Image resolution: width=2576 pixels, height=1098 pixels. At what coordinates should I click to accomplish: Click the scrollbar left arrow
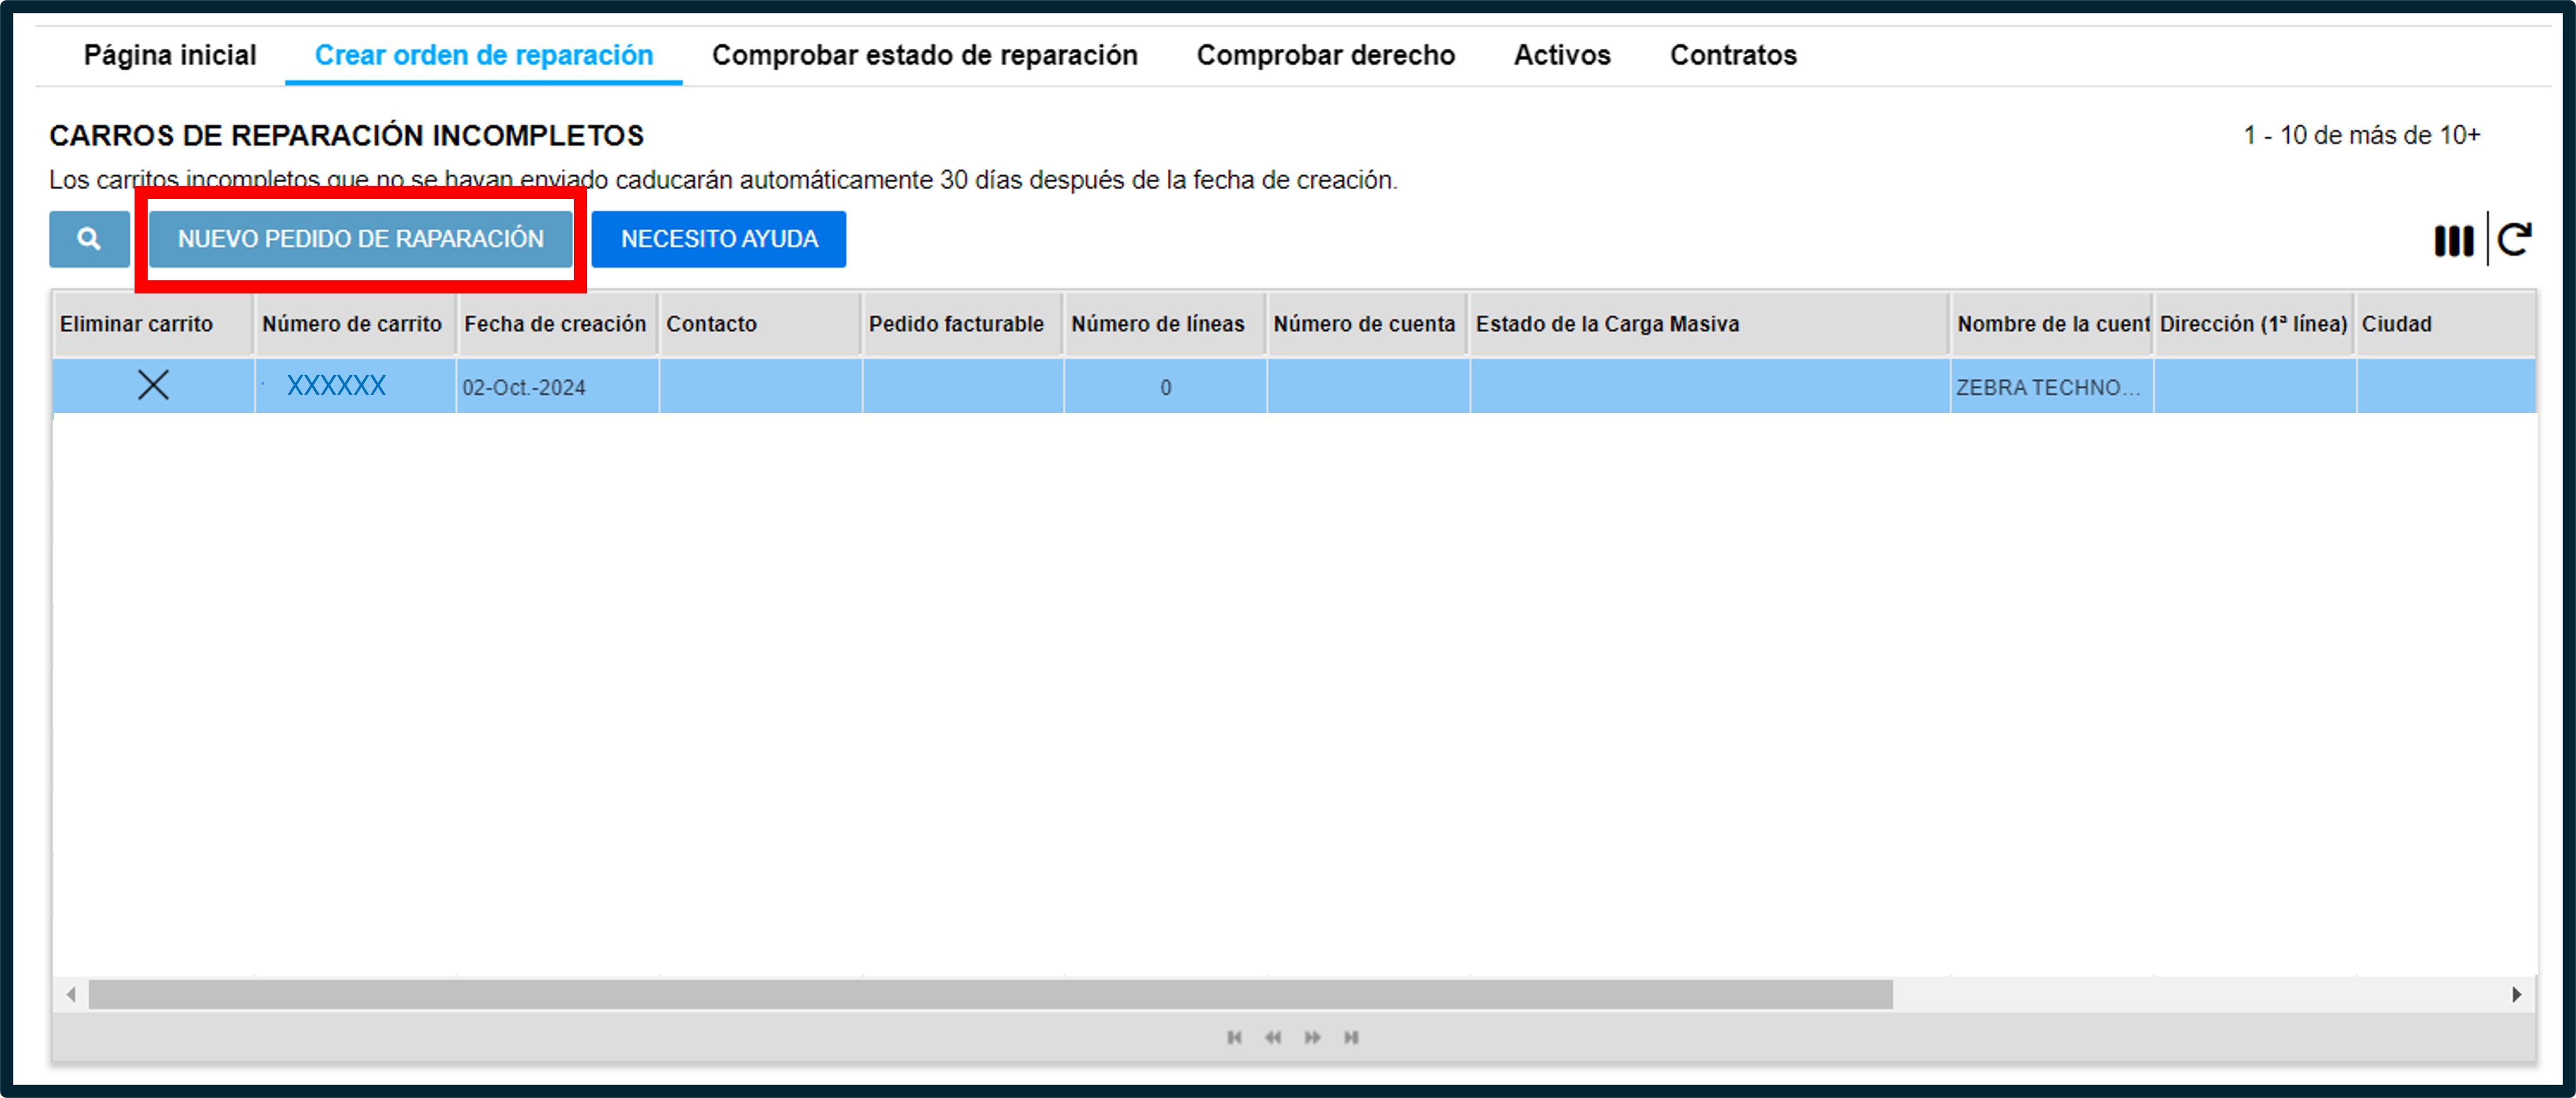pos(71,994)
